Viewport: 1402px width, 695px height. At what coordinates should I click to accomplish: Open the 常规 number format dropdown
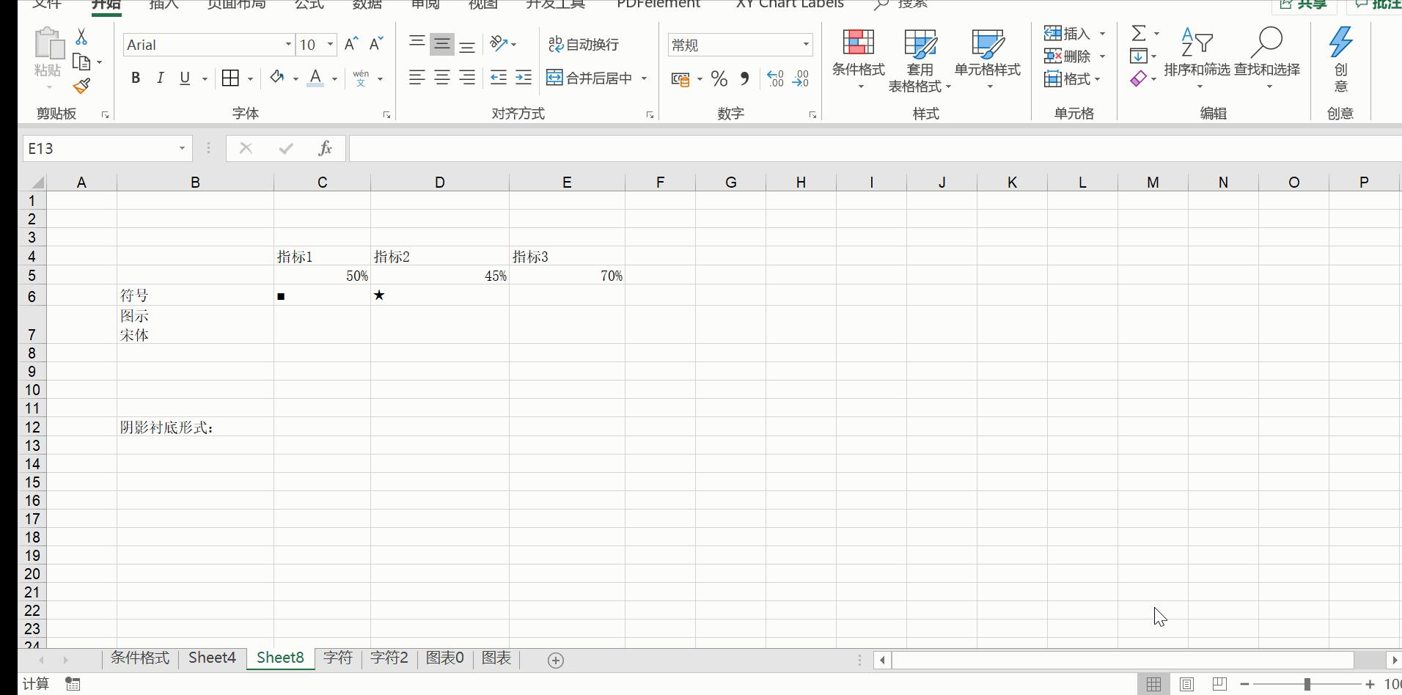click(805, 45)
